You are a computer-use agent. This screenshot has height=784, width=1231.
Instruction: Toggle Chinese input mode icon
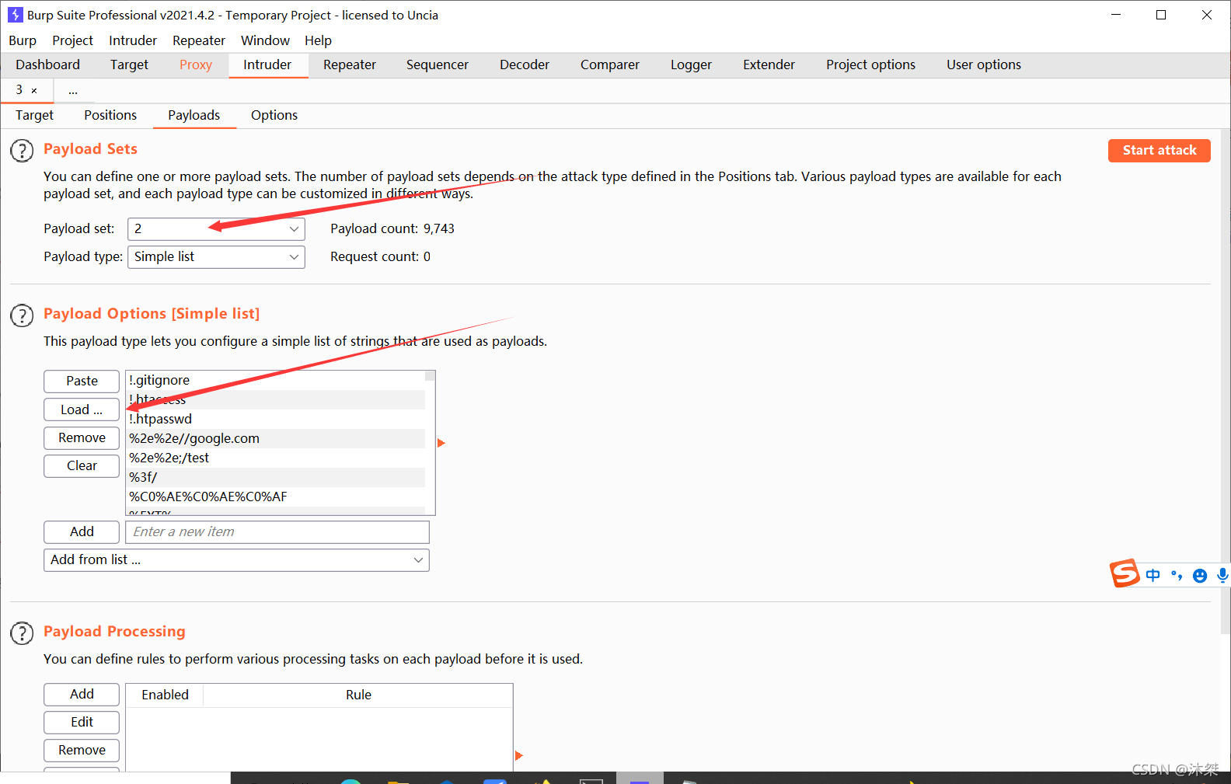click(x=1153, y=575)
